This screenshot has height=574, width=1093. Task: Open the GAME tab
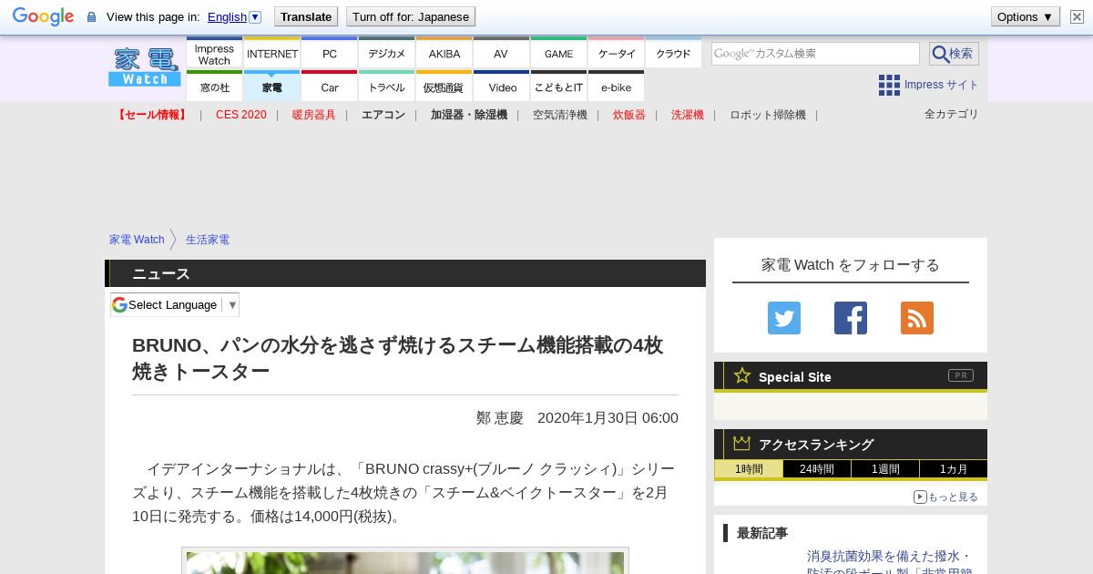pos(558,53)
